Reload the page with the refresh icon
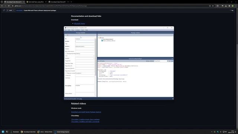This screenshot has height=134, width=238. pyautogui.click(x=9, y=6)
